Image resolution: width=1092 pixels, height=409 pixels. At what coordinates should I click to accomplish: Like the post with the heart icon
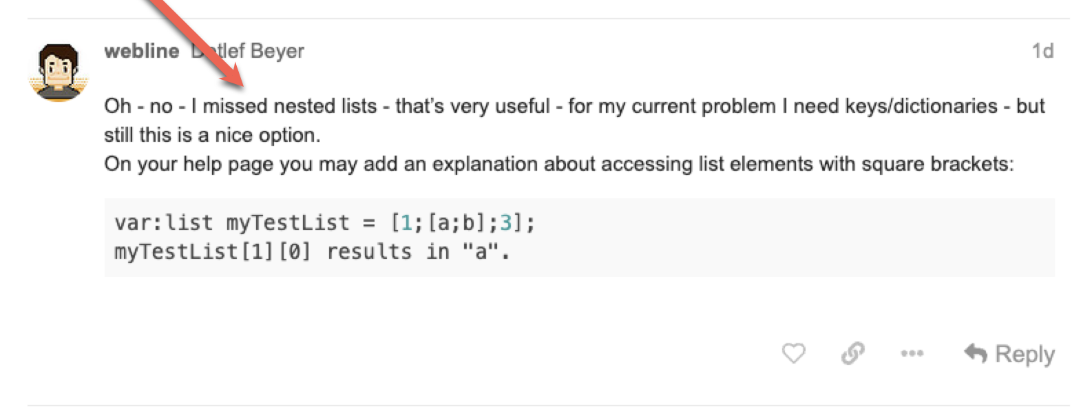[793, 353]
